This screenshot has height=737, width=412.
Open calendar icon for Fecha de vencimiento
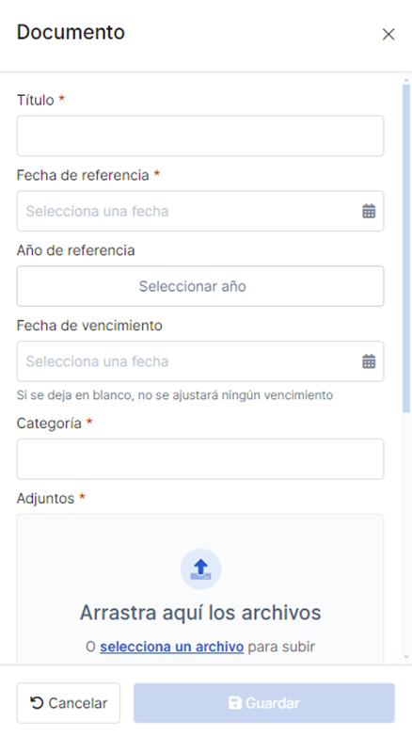369,361
